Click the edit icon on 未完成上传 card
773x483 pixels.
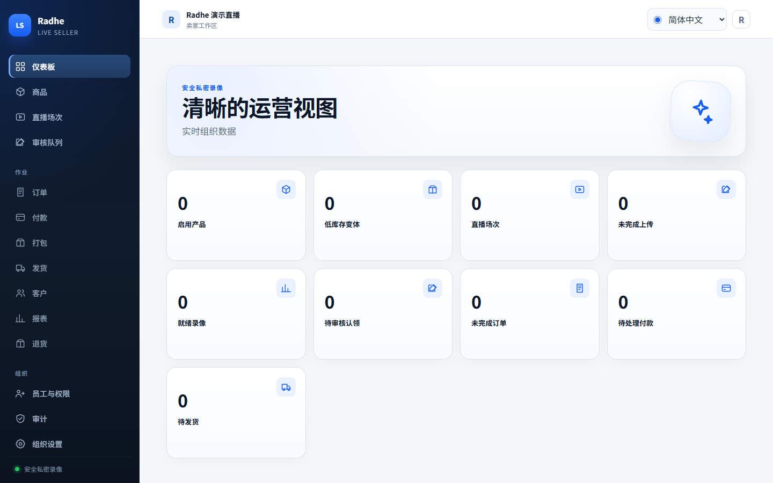tap(726, 189)
